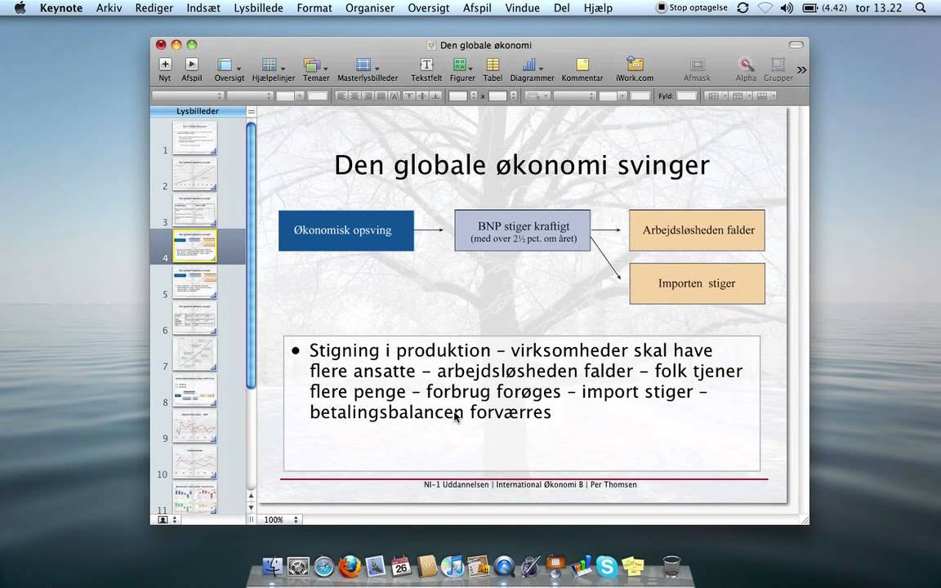Select slide 9 thumbnail

(x=194, y=426)
